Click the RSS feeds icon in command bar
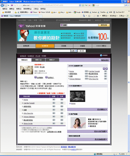 [x=89, y=16]
